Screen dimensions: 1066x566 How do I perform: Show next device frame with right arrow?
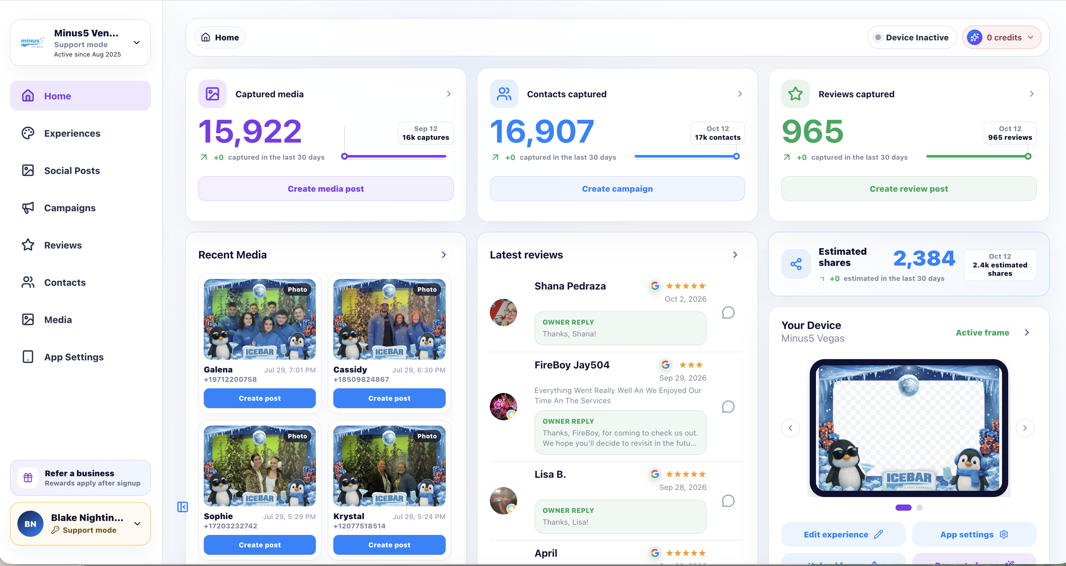[x=1025, y=428]
